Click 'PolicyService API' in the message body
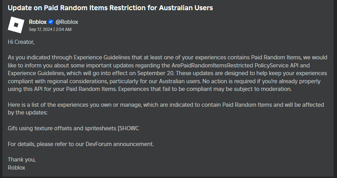Viewport: 337px width, 178px height. [279, 65]
